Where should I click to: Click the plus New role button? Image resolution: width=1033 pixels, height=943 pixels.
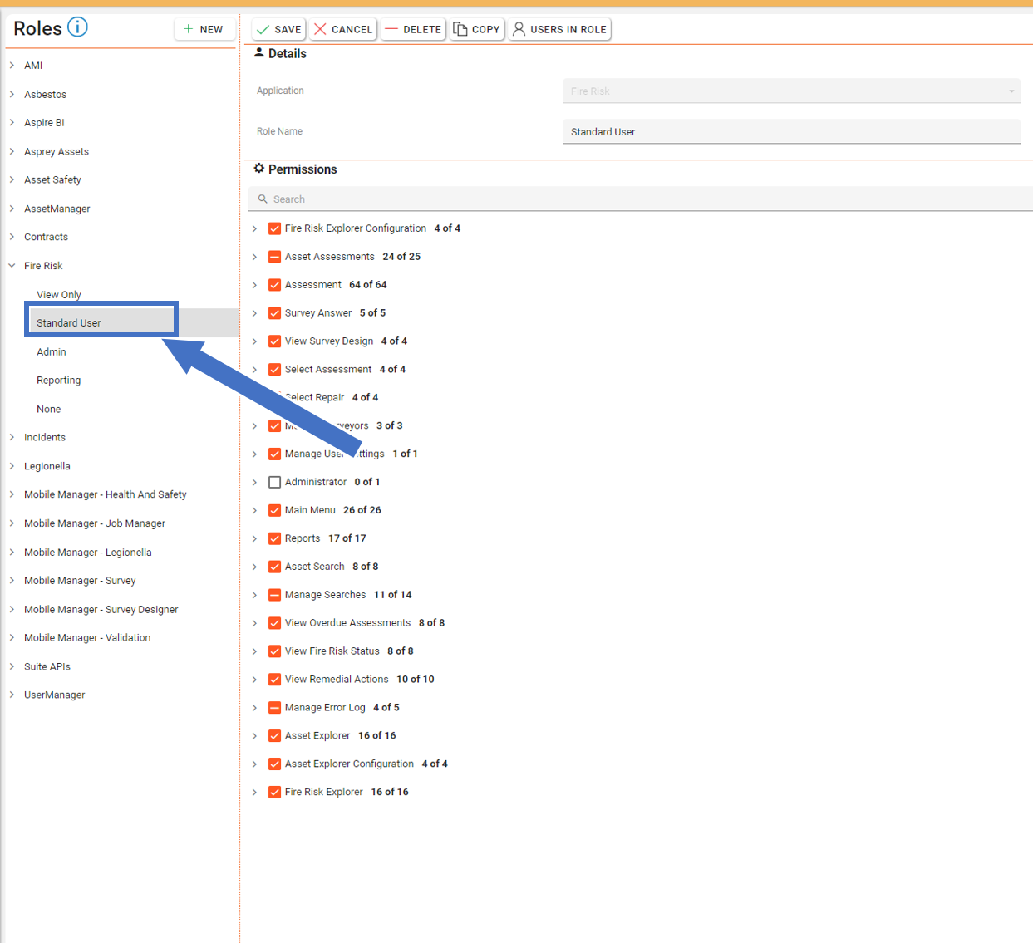(204, 29)
